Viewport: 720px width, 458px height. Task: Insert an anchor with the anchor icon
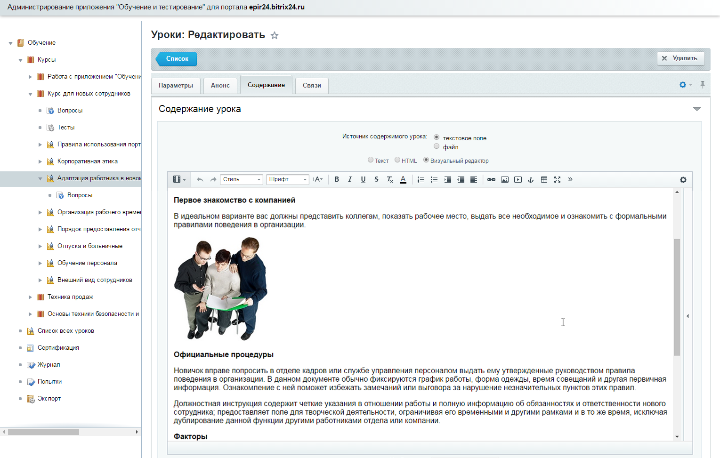click(x=531, y=179)
